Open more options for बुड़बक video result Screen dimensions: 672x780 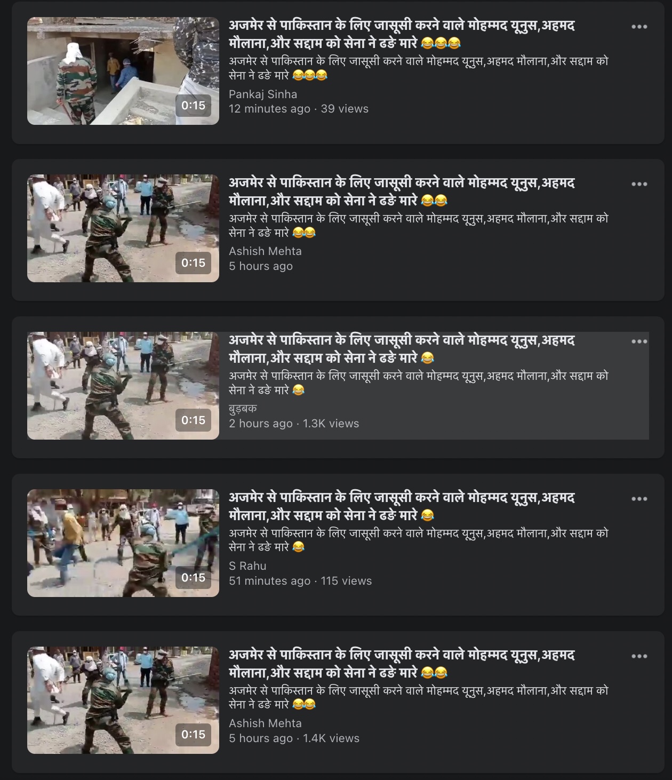click(639, 341)
